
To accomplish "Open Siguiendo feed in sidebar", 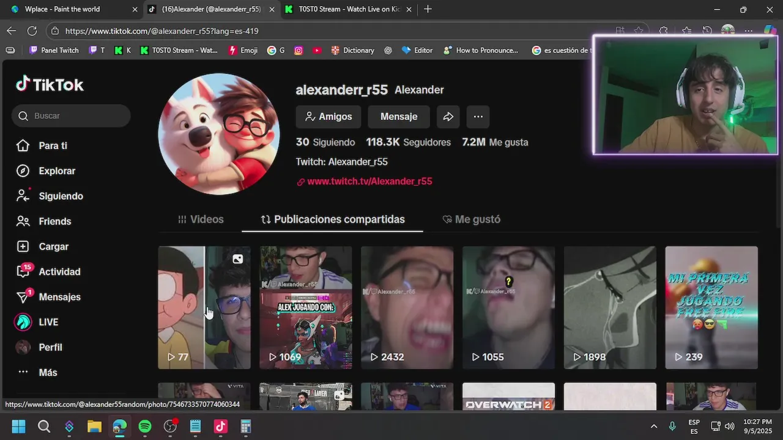I will (50, 196).
